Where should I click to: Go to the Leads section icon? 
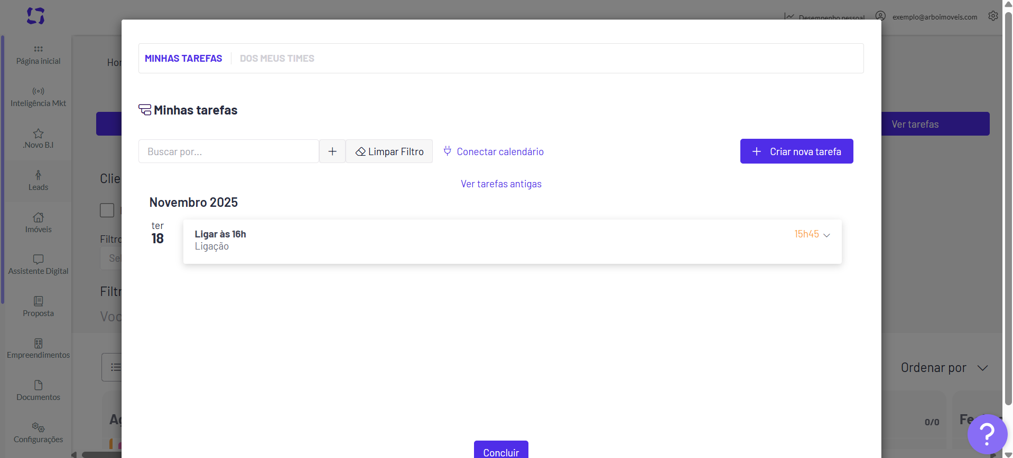[38, 175]
